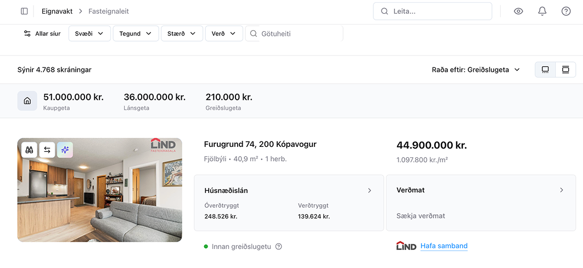Viewport: 583px width, 268px height.
Task: Select Fasteignaleit breadcrumb item
Action: point(109,11)
